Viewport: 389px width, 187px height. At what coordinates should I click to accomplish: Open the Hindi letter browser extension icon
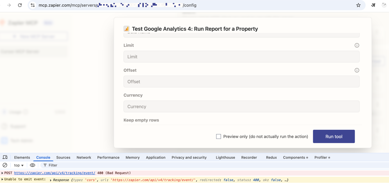pos(373,5)
